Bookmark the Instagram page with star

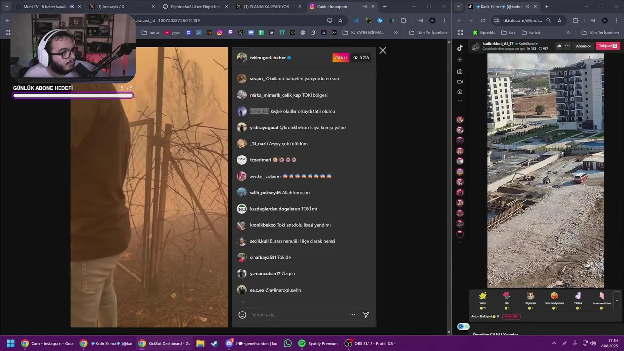[340, 20]
